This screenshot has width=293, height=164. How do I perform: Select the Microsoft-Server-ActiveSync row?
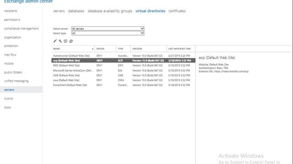click(123, 71)
